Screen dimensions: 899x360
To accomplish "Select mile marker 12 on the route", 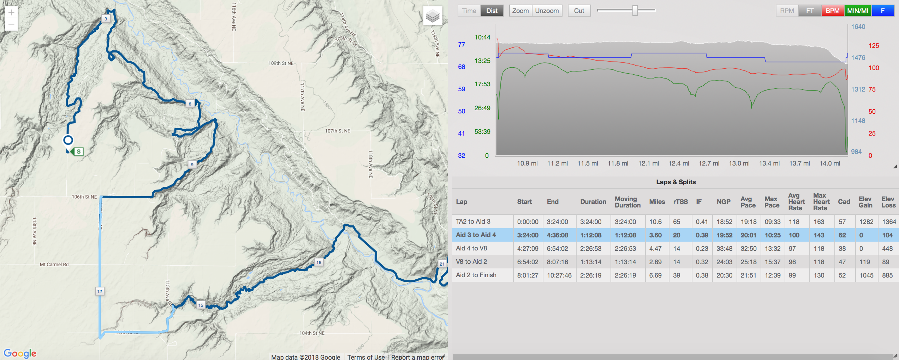I will tap(100, 291).
